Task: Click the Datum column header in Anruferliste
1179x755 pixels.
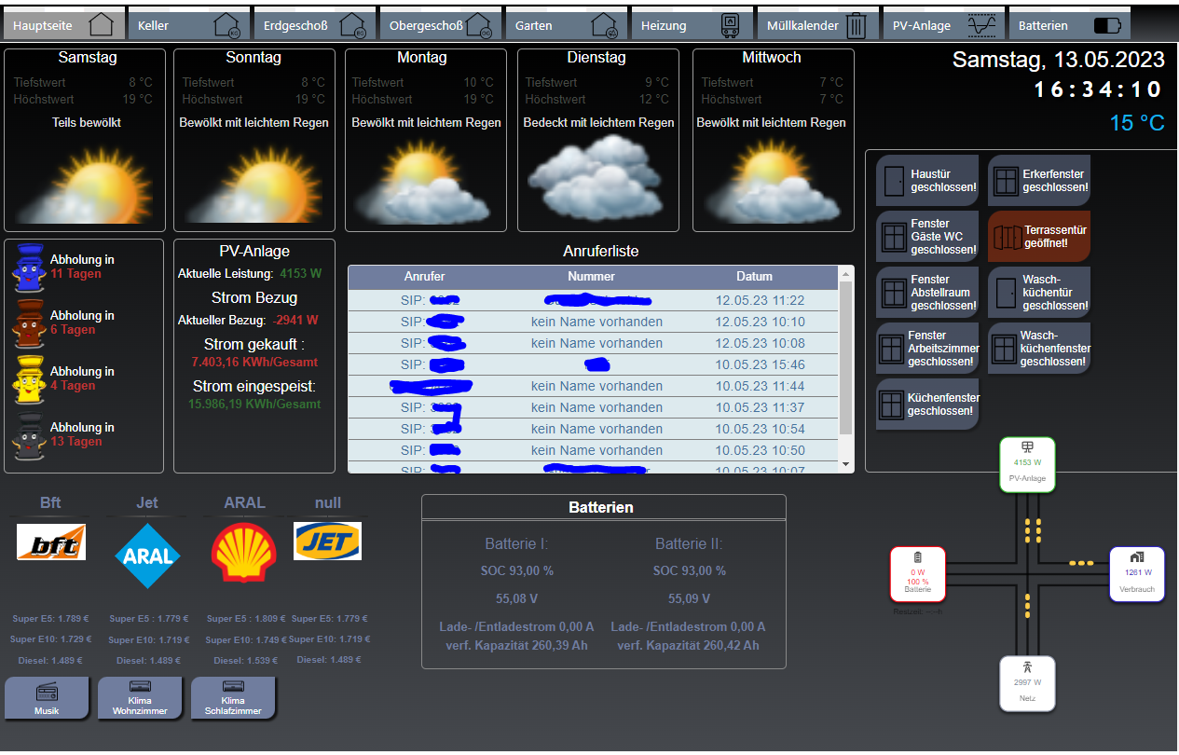Action: 753,276
